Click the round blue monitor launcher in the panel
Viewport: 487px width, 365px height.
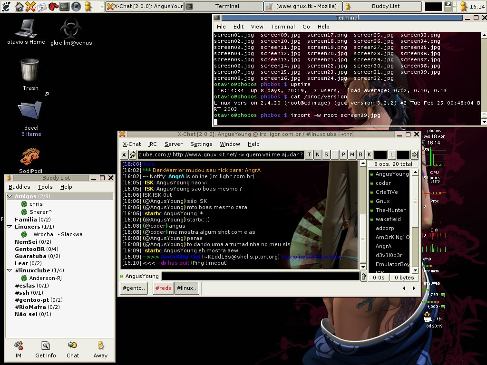point(76,6)
